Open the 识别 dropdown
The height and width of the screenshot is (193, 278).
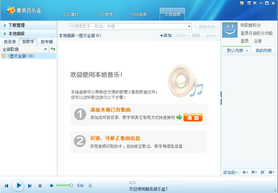181,36
